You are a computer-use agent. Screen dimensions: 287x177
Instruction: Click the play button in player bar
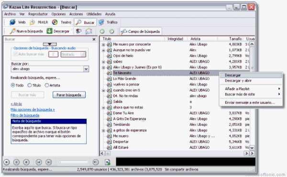point(6,162)
